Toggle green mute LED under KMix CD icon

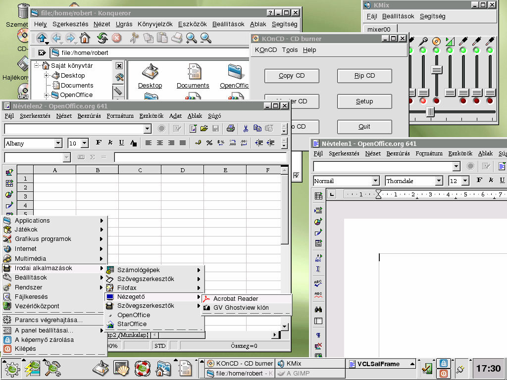[437, 50]
